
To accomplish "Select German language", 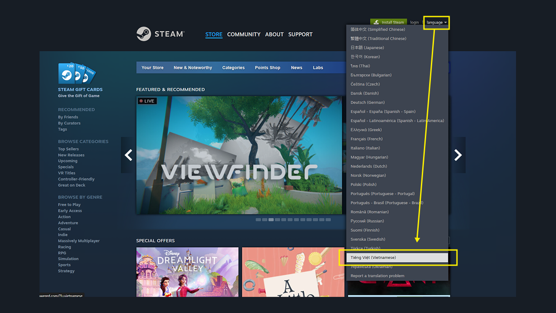I will click(x=397, y=103).
